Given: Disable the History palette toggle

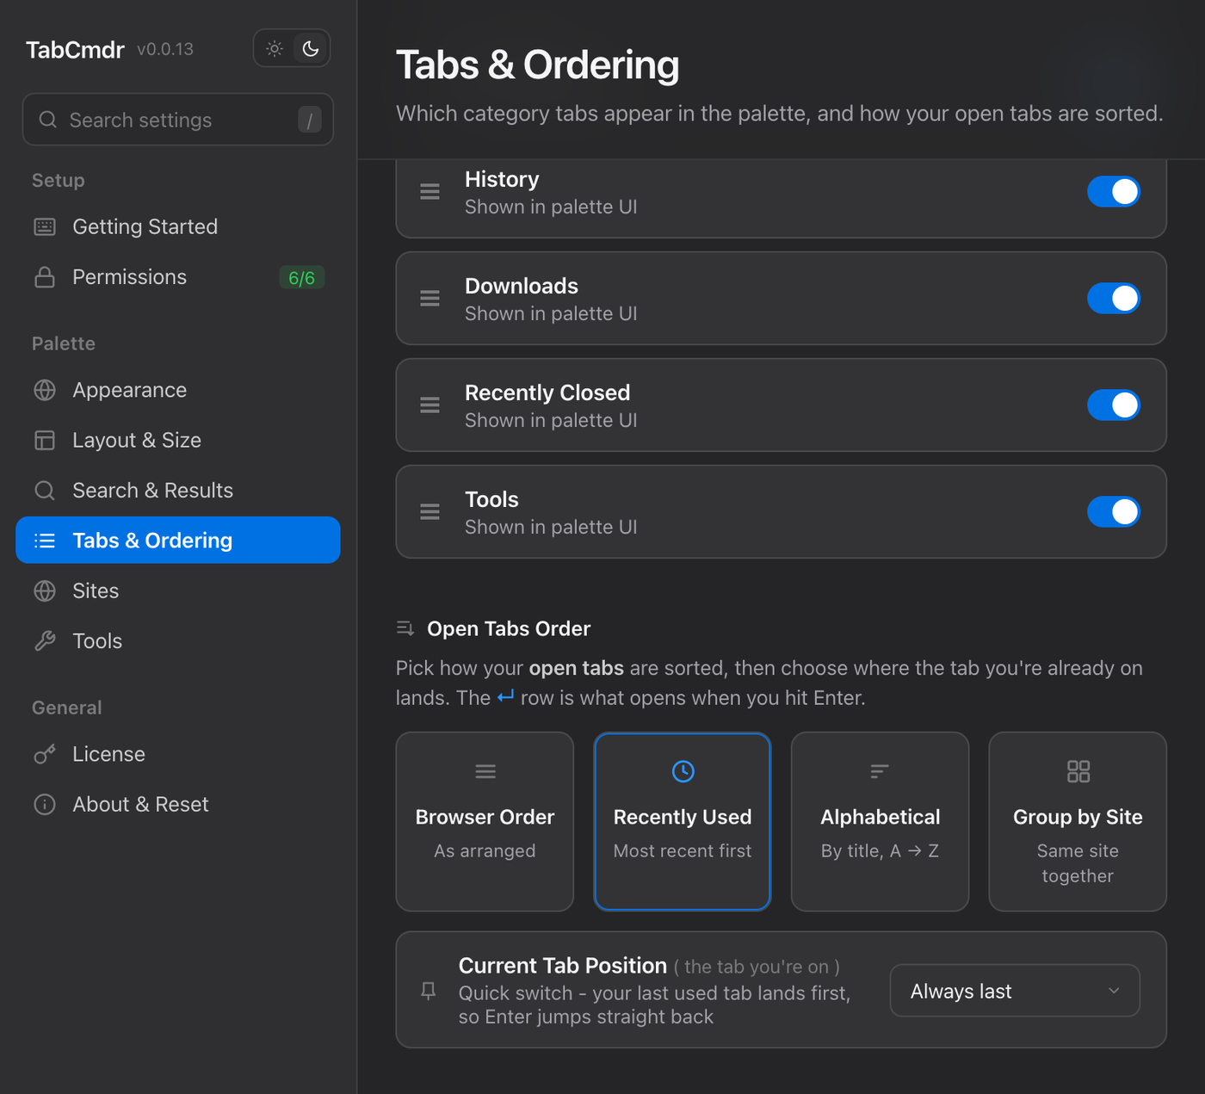Looking at the screenshot, I should tap(1113, 191).
